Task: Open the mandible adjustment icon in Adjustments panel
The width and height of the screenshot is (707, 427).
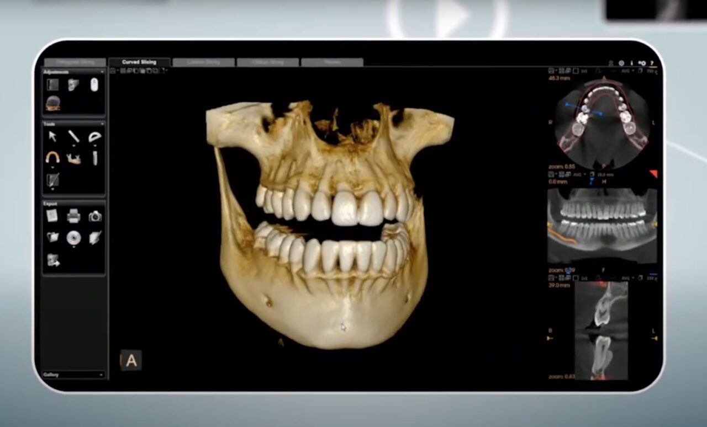Action: tap(52, 102)
